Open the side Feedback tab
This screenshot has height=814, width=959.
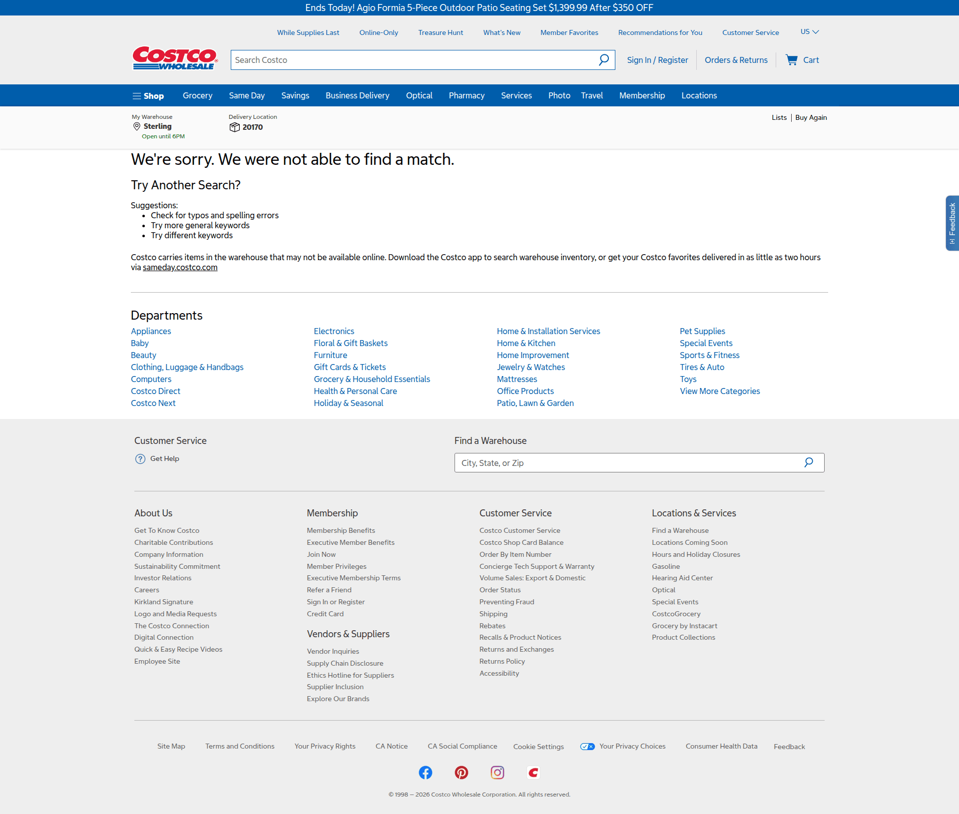click(x=952, y=223)
